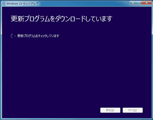
Task: Click the 次へ(N) next button
Action: pos(133,110)
